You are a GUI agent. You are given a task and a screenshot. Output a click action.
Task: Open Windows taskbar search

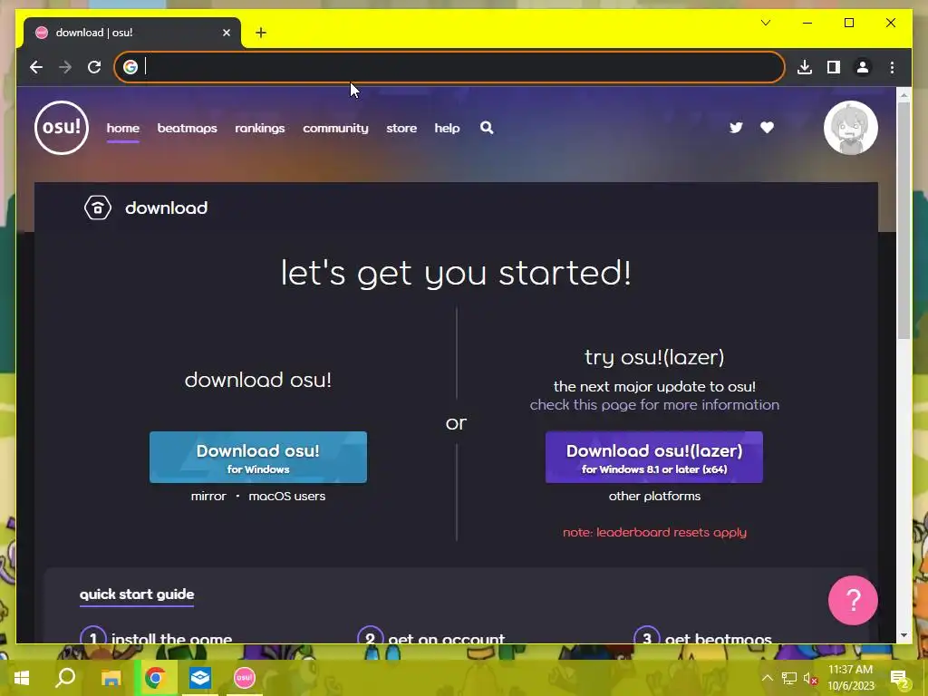click(65, 677)
